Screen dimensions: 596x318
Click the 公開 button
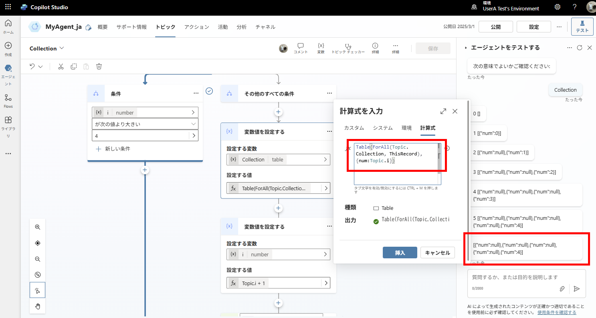495,26
